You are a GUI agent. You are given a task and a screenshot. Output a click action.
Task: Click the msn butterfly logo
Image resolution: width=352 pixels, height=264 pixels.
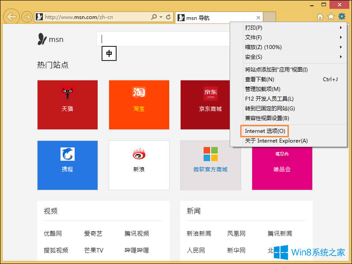(x=42, y=39)
